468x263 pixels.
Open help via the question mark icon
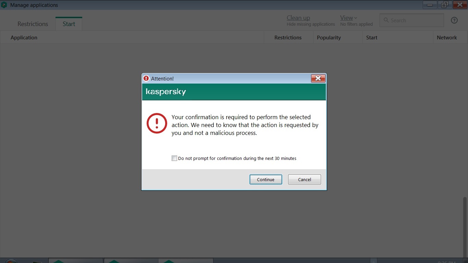(x=454, y=21)
